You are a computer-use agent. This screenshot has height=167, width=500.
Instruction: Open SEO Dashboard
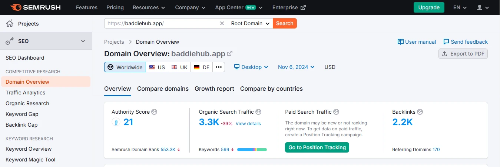tap(25, 58)
